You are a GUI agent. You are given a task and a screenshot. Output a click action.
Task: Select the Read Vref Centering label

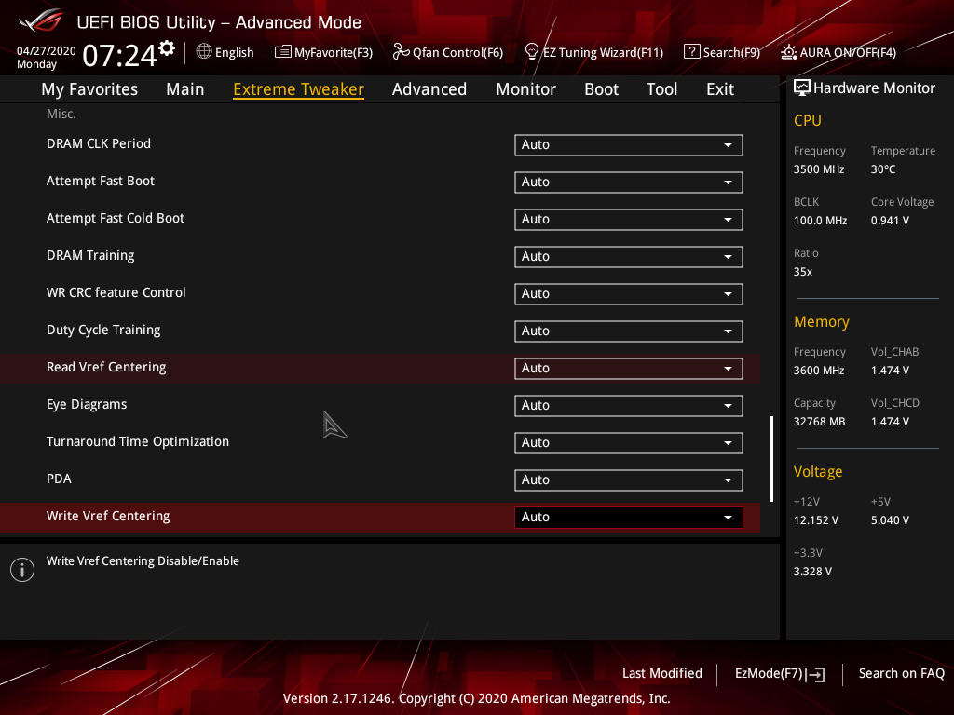click(x=106, y=367)
